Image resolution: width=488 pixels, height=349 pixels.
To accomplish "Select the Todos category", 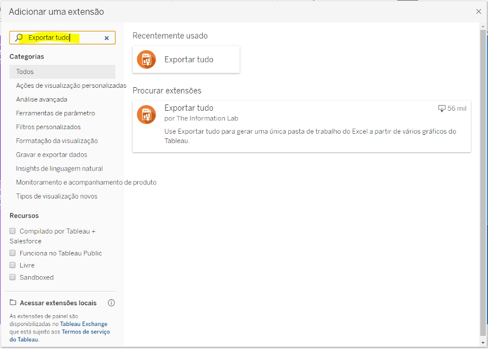I will [x=62, y=72].
